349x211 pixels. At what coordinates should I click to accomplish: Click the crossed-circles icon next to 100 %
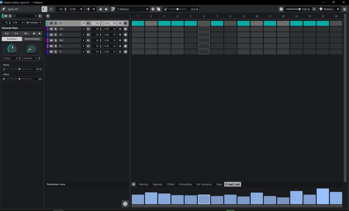[314, 9]
